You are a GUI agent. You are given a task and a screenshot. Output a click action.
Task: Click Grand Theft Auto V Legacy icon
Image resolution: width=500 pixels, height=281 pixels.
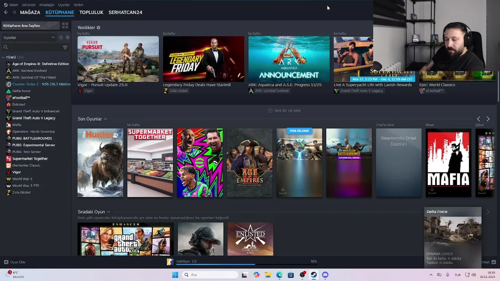[9, 118]
